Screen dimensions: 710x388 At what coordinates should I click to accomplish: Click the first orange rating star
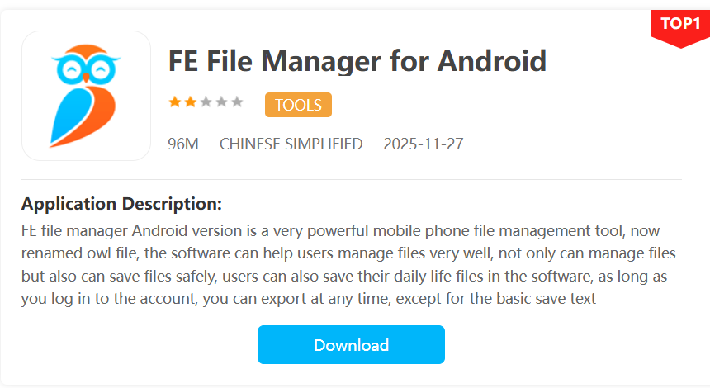click(174, 102)
